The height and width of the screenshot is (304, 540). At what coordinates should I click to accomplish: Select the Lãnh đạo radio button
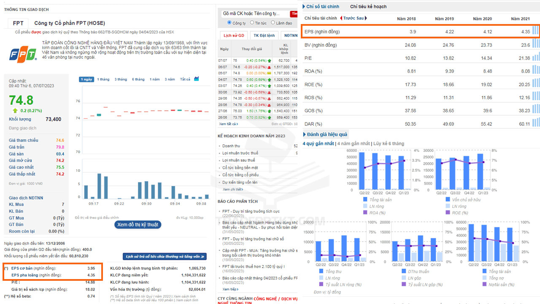click(273, 23)
